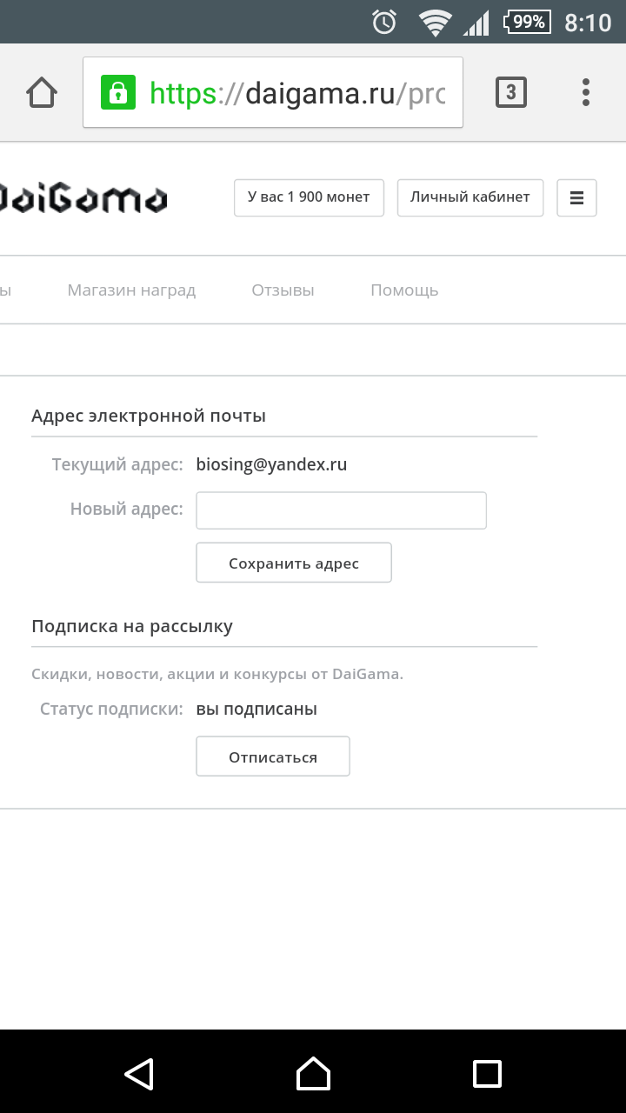Focus the Новый адрес input field

[341, 510]
